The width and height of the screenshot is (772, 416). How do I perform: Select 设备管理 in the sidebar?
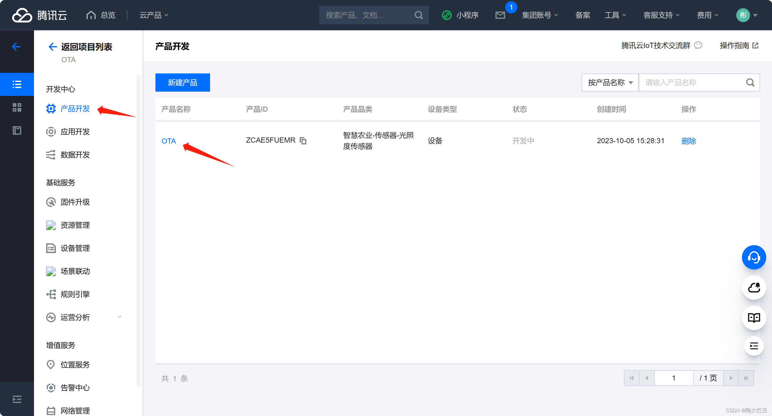click(x=75, y=248)
